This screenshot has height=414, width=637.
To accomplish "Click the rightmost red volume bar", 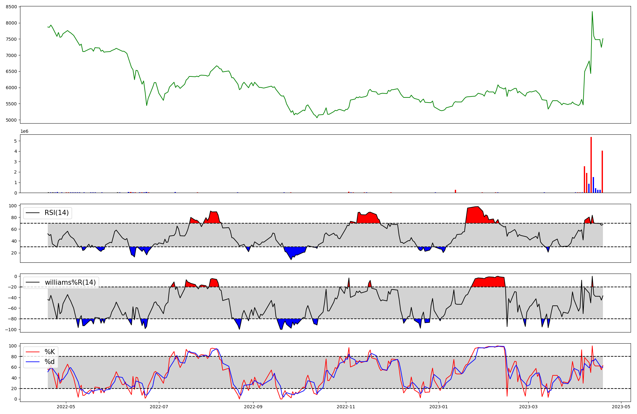I will coord(602,172).
